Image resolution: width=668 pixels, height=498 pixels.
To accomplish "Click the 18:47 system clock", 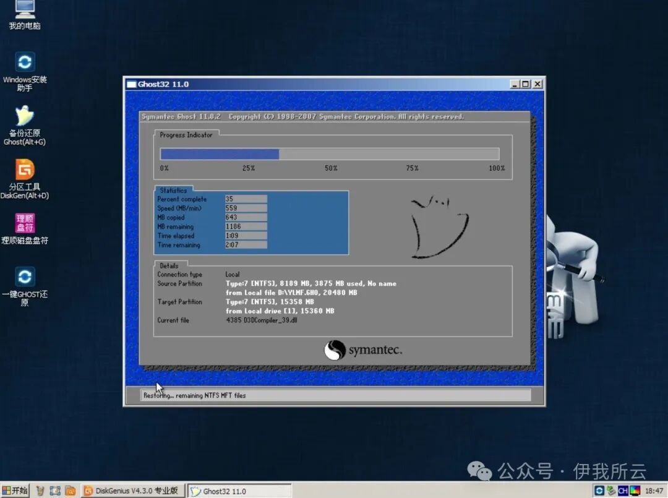I will click(654, 491).
